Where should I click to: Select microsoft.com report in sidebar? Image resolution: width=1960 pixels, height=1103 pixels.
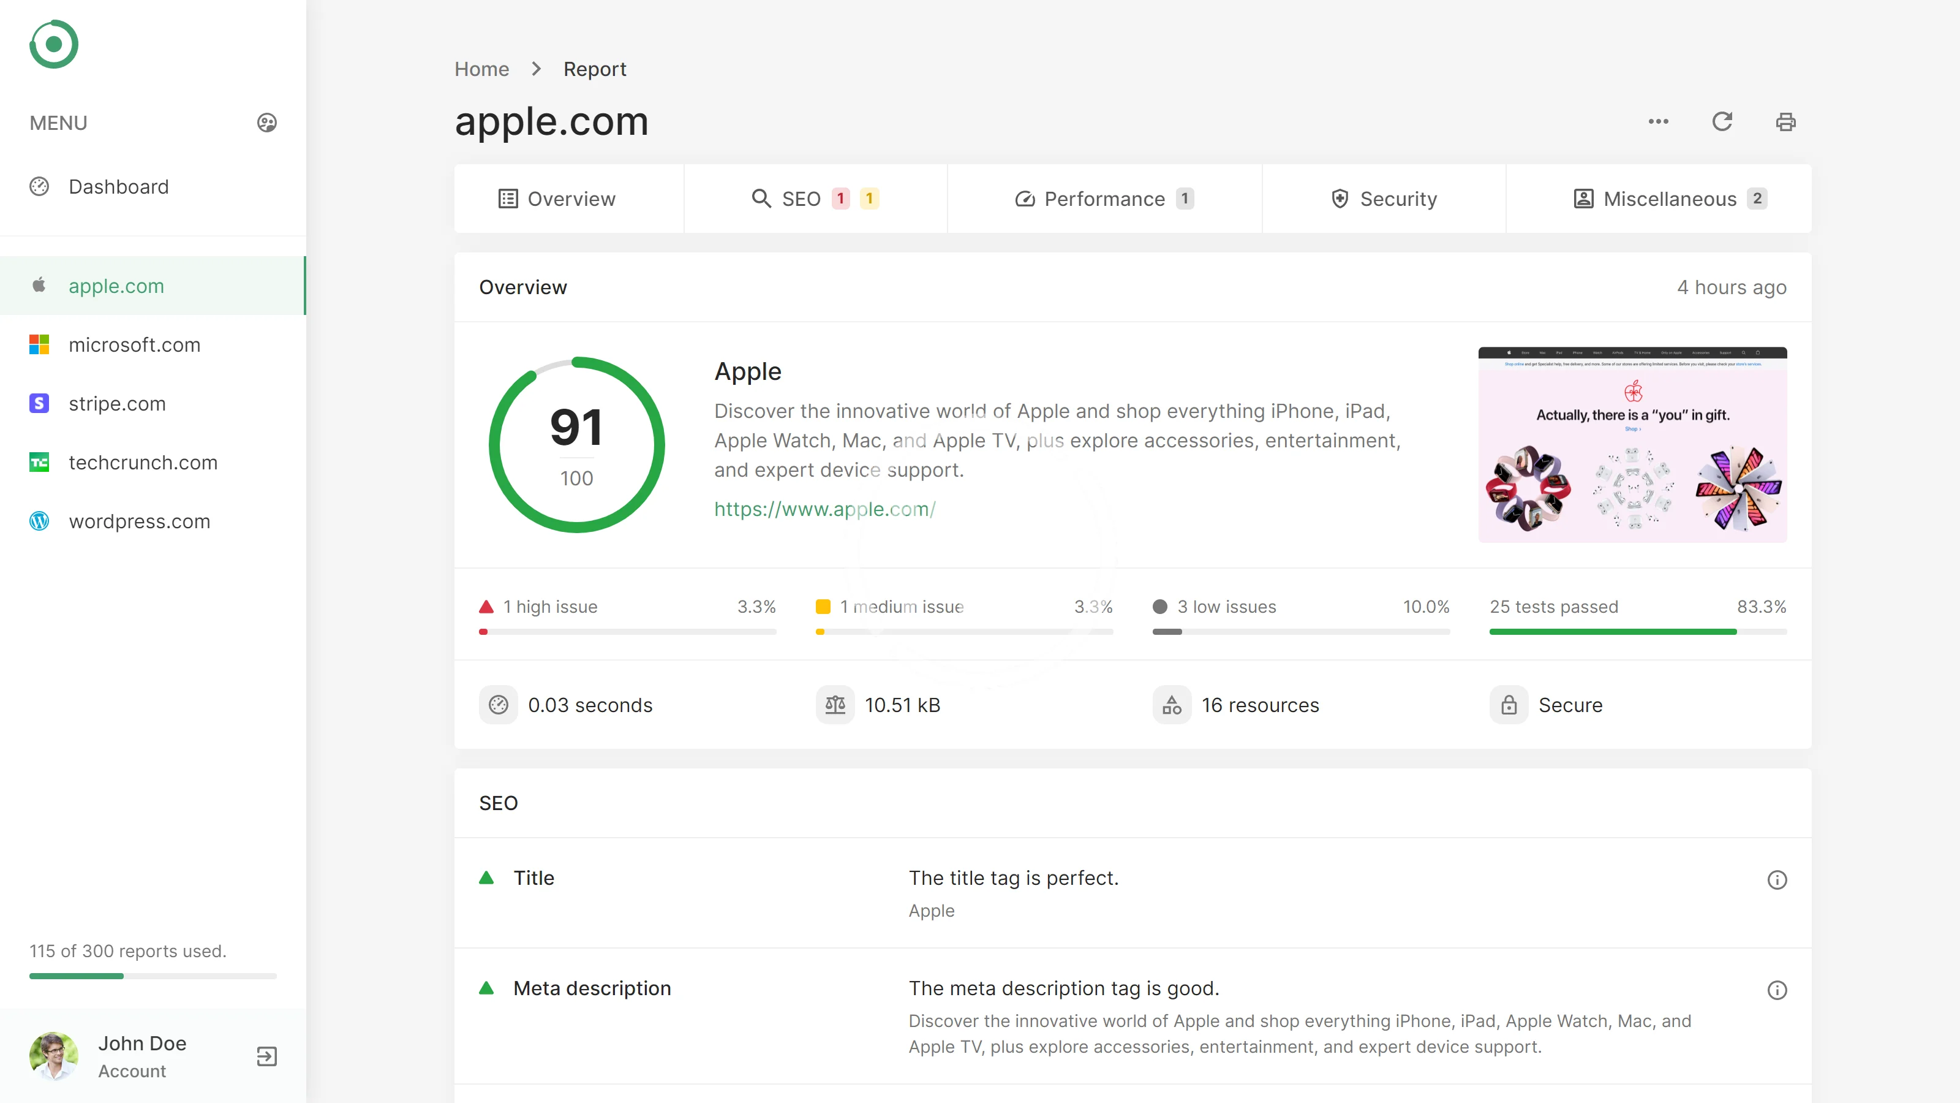click(135, 345)
